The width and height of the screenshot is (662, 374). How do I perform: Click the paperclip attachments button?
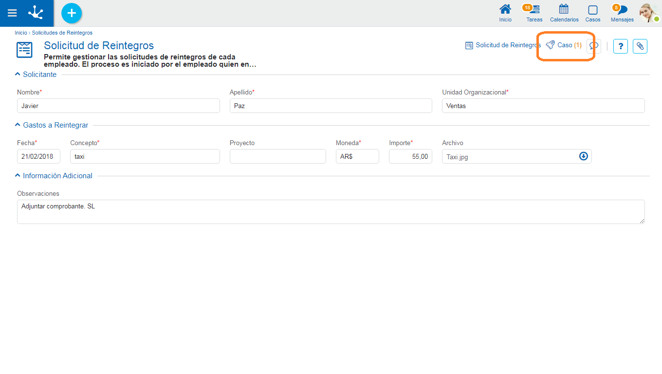tap(640, 46)
